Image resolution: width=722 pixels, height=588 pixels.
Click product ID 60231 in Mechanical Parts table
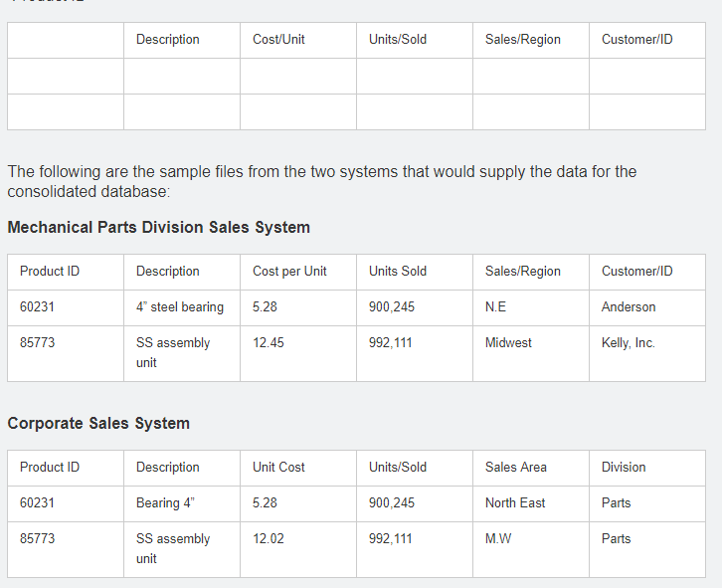pos(37,307)
